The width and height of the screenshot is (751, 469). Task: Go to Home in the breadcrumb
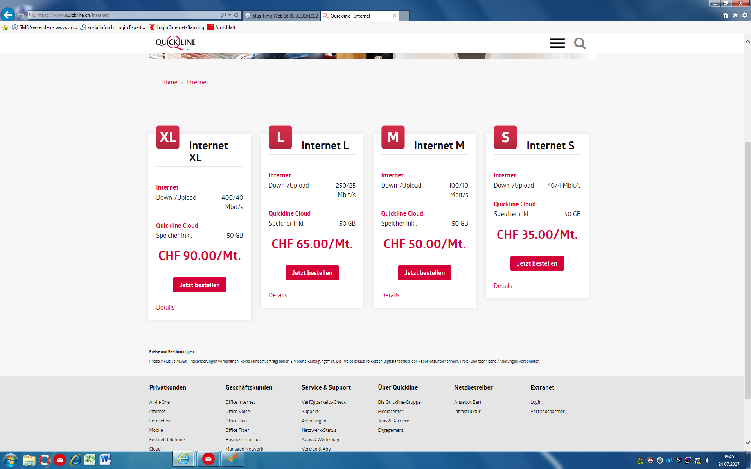169,82
